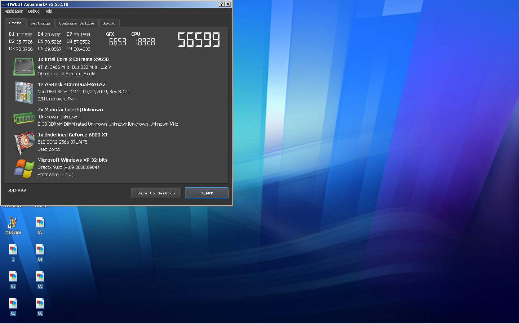Click the AA5999 code label
The height and width of the screenshot is (324, 519).
17,190
